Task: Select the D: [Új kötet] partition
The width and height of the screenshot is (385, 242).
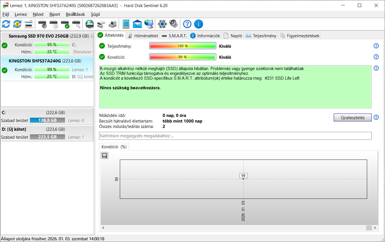Action: pos(47,133)
